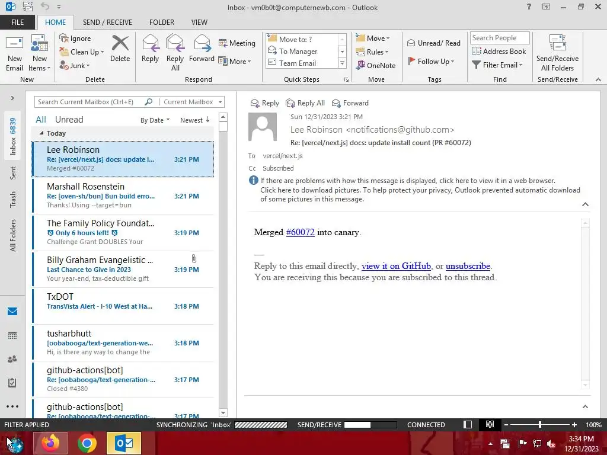Click the zoom in plus button
The image size is (607, 455).
click(x=574, y=424)
